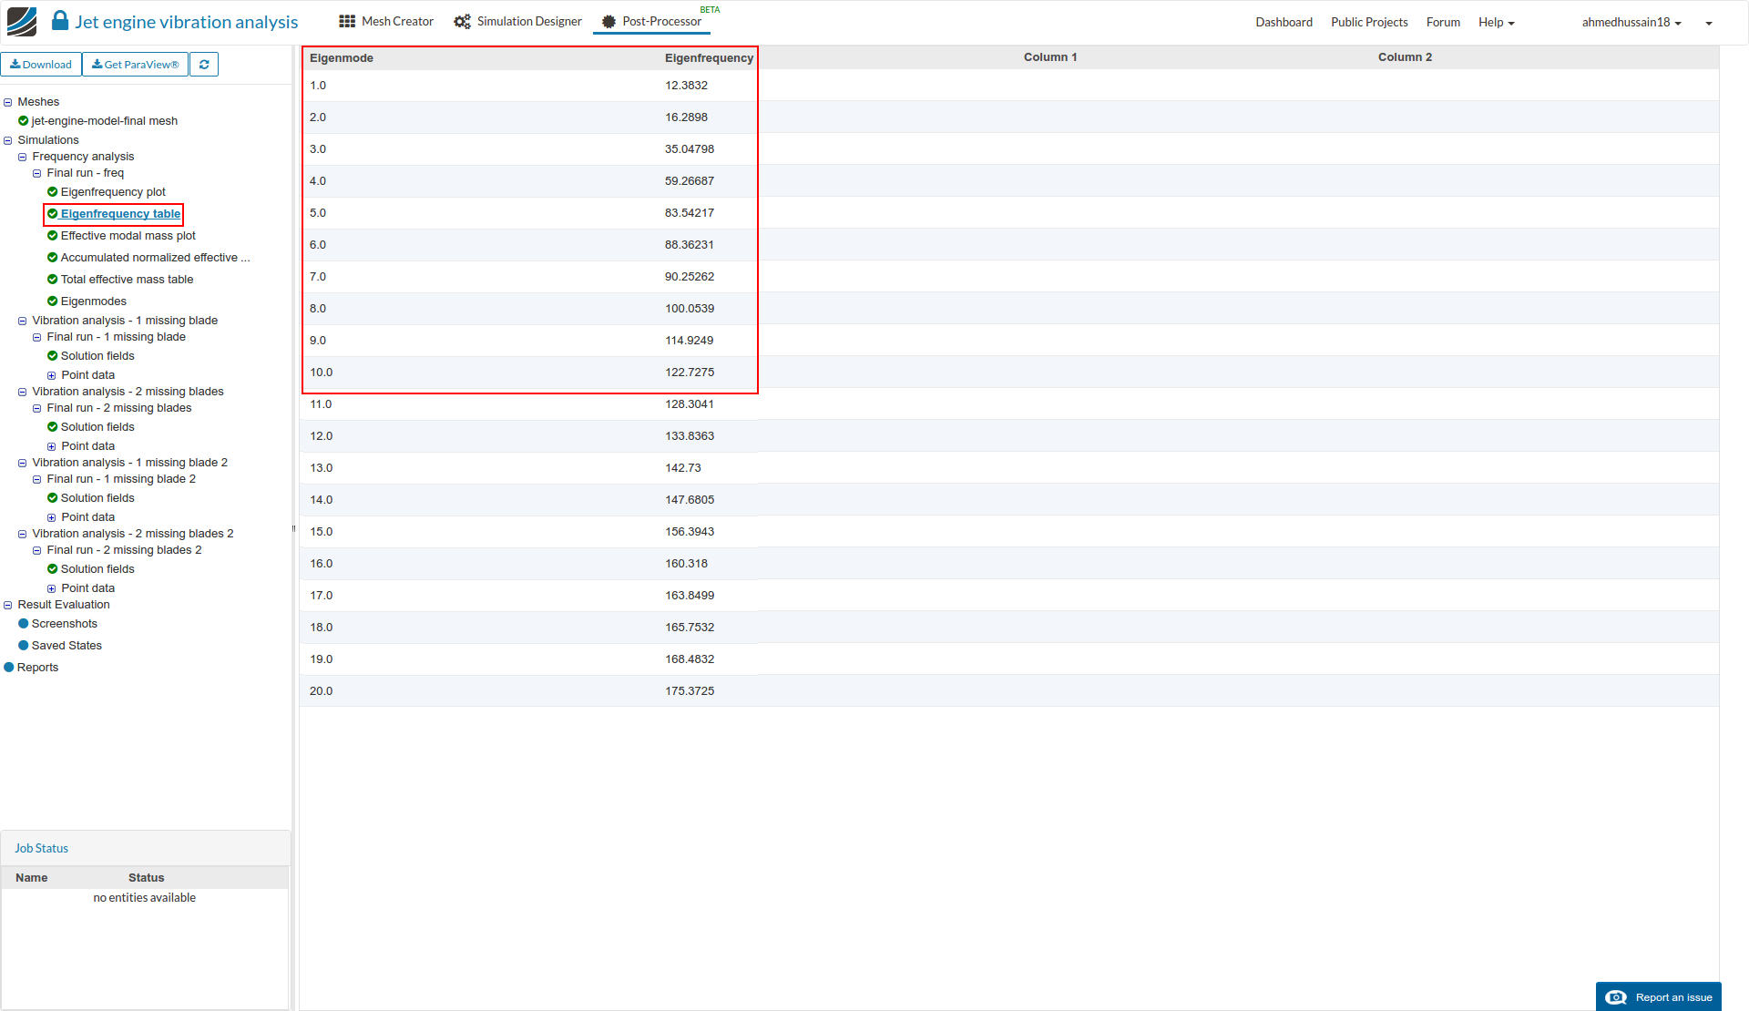This screenshot has height=1011, width=1749.
Task: Click the Download button
Action: (x=41, y=65)
